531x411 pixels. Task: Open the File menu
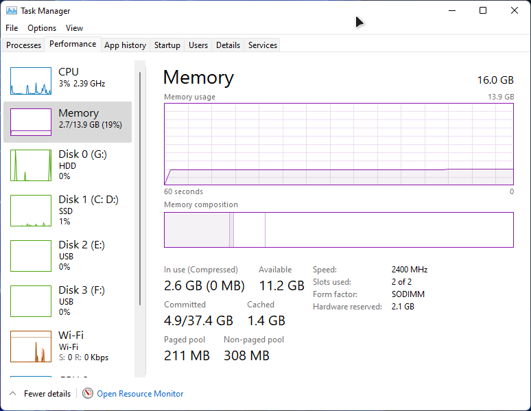(x=12, y=28)
